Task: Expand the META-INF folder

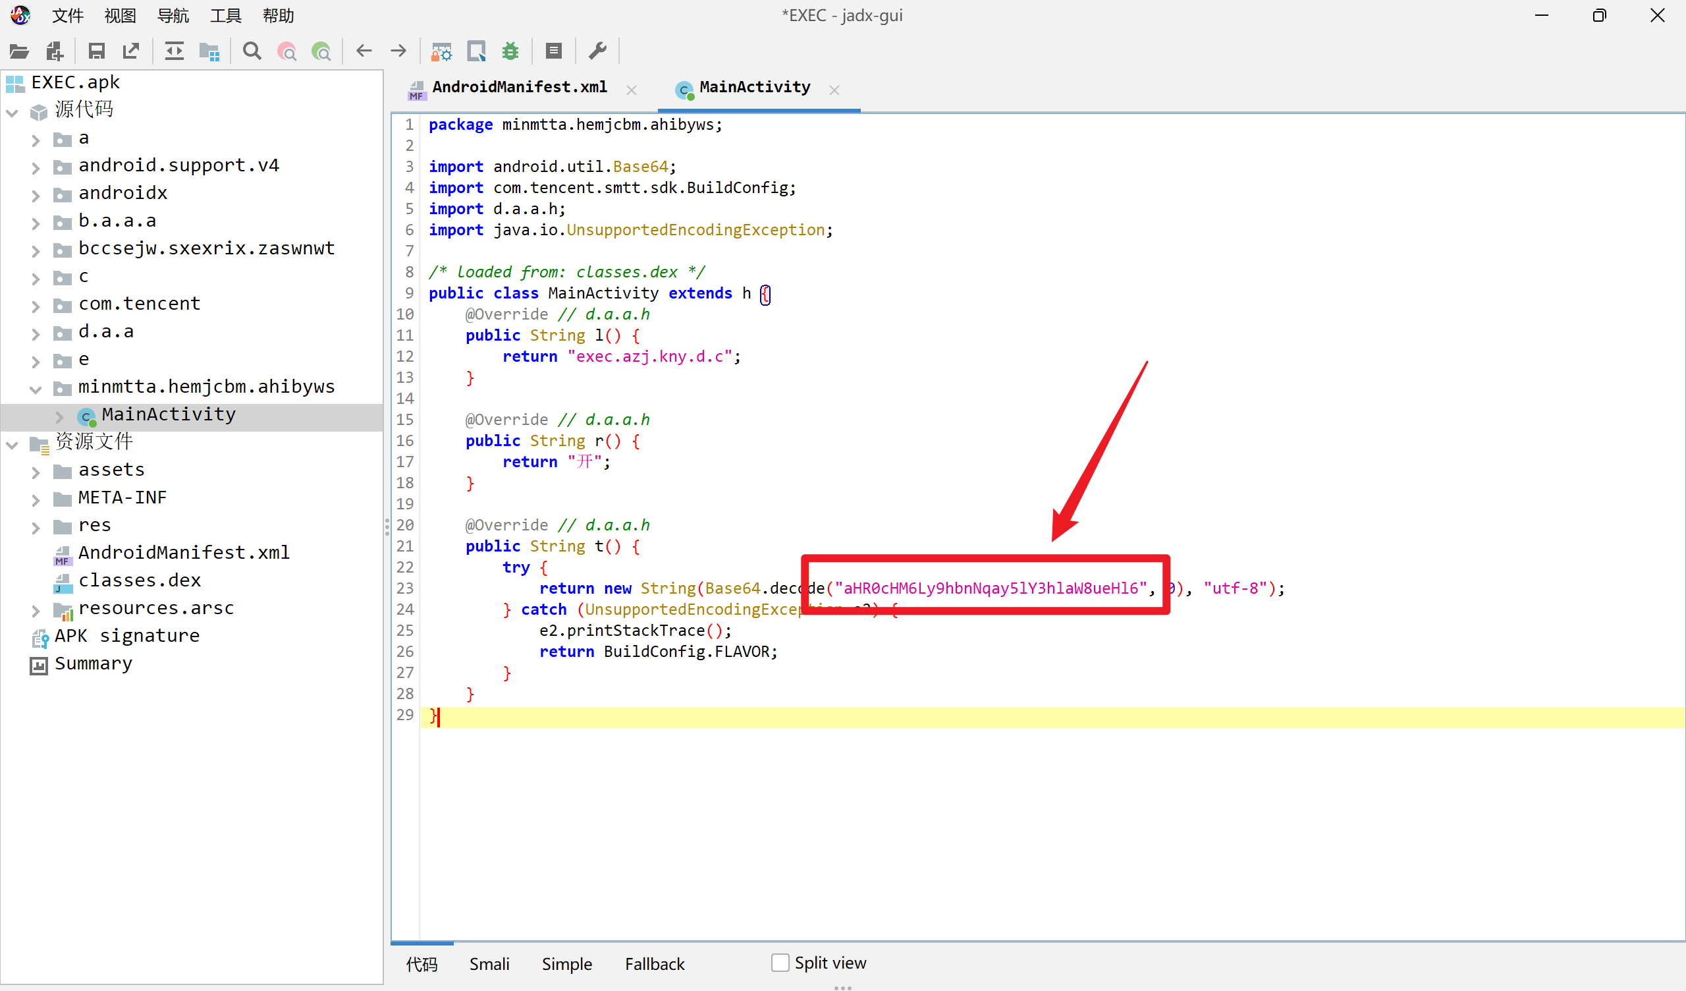Action: 36,500
